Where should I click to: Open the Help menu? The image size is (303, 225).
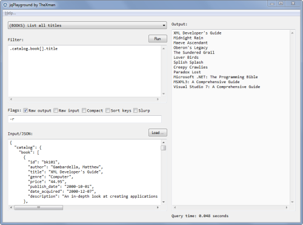[10, 13]
